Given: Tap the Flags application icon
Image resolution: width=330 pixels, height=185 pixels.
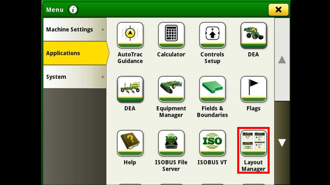Looking at the screenshot, I should pos(254,89).
